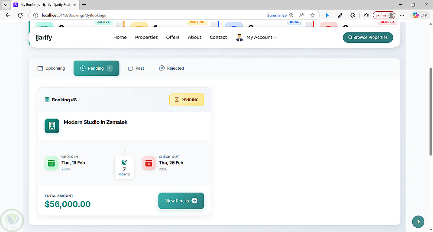
Task: Click the CLOSED stat label
Action: click(387, 23)
